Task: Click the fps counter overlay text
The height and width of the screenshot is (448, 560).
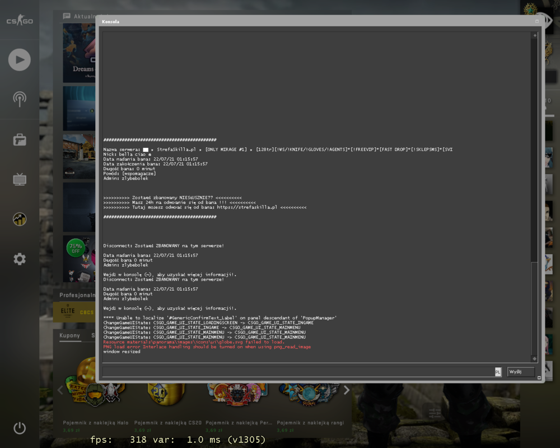Action: click(x=178, y=440)
